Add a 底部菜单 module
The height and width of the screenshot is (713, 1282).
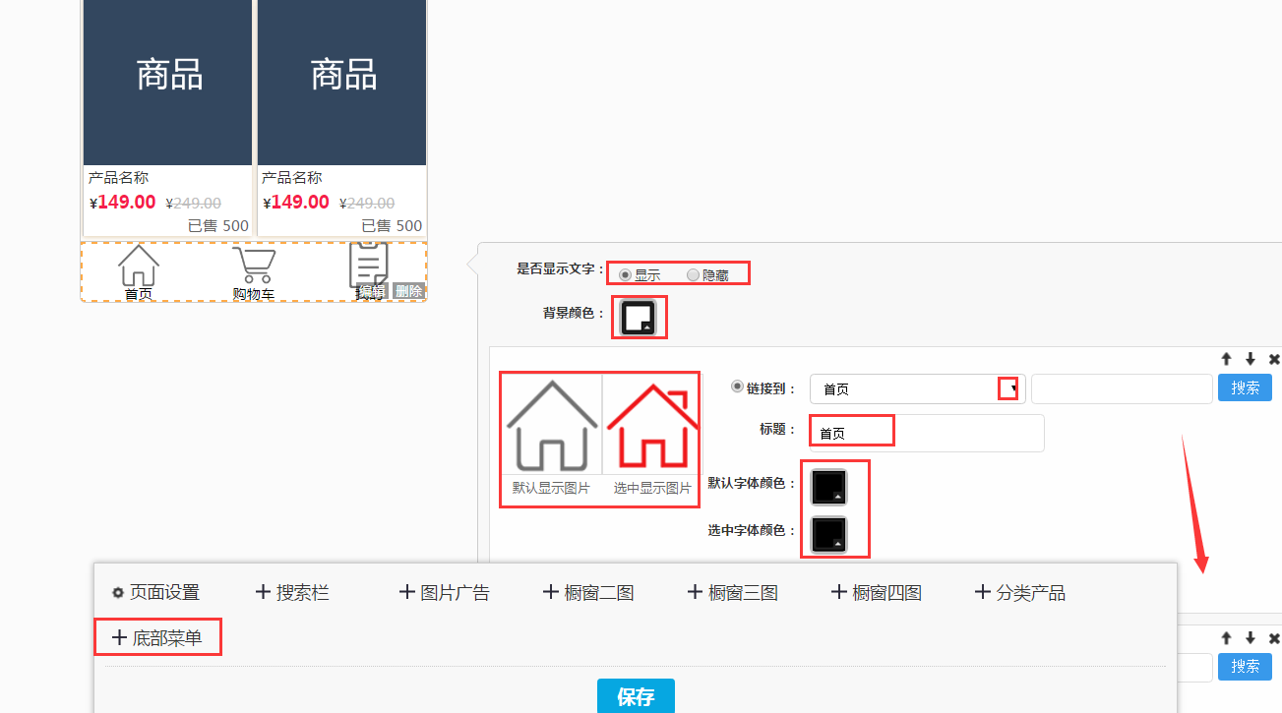157,638
